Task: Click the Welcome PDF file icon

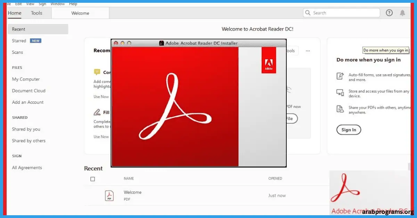Action: tap(109, 195)
